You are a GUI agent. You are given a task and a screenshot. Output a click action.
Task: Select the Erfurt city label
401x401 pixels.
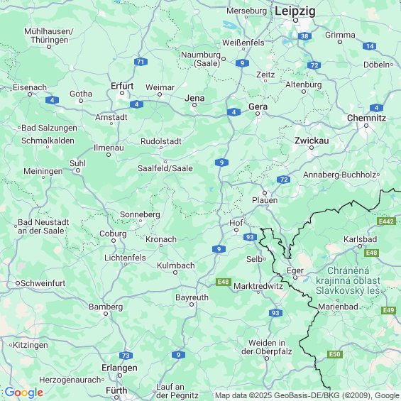coord(122,86)
